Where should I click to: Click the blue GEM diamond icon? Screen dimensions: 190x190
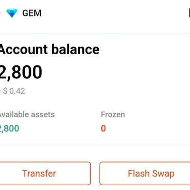12,13
